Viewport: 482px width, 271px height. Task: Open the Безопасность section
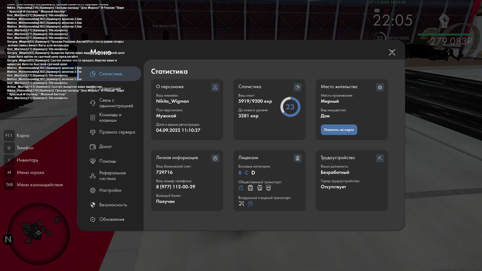click(x=113, y=205)
